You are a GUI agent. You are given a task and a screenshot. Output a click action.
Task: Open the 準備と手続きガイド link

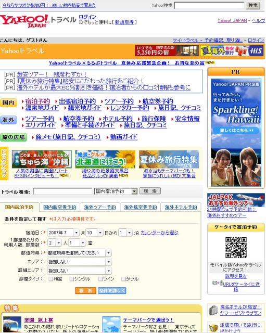(90, 125)
